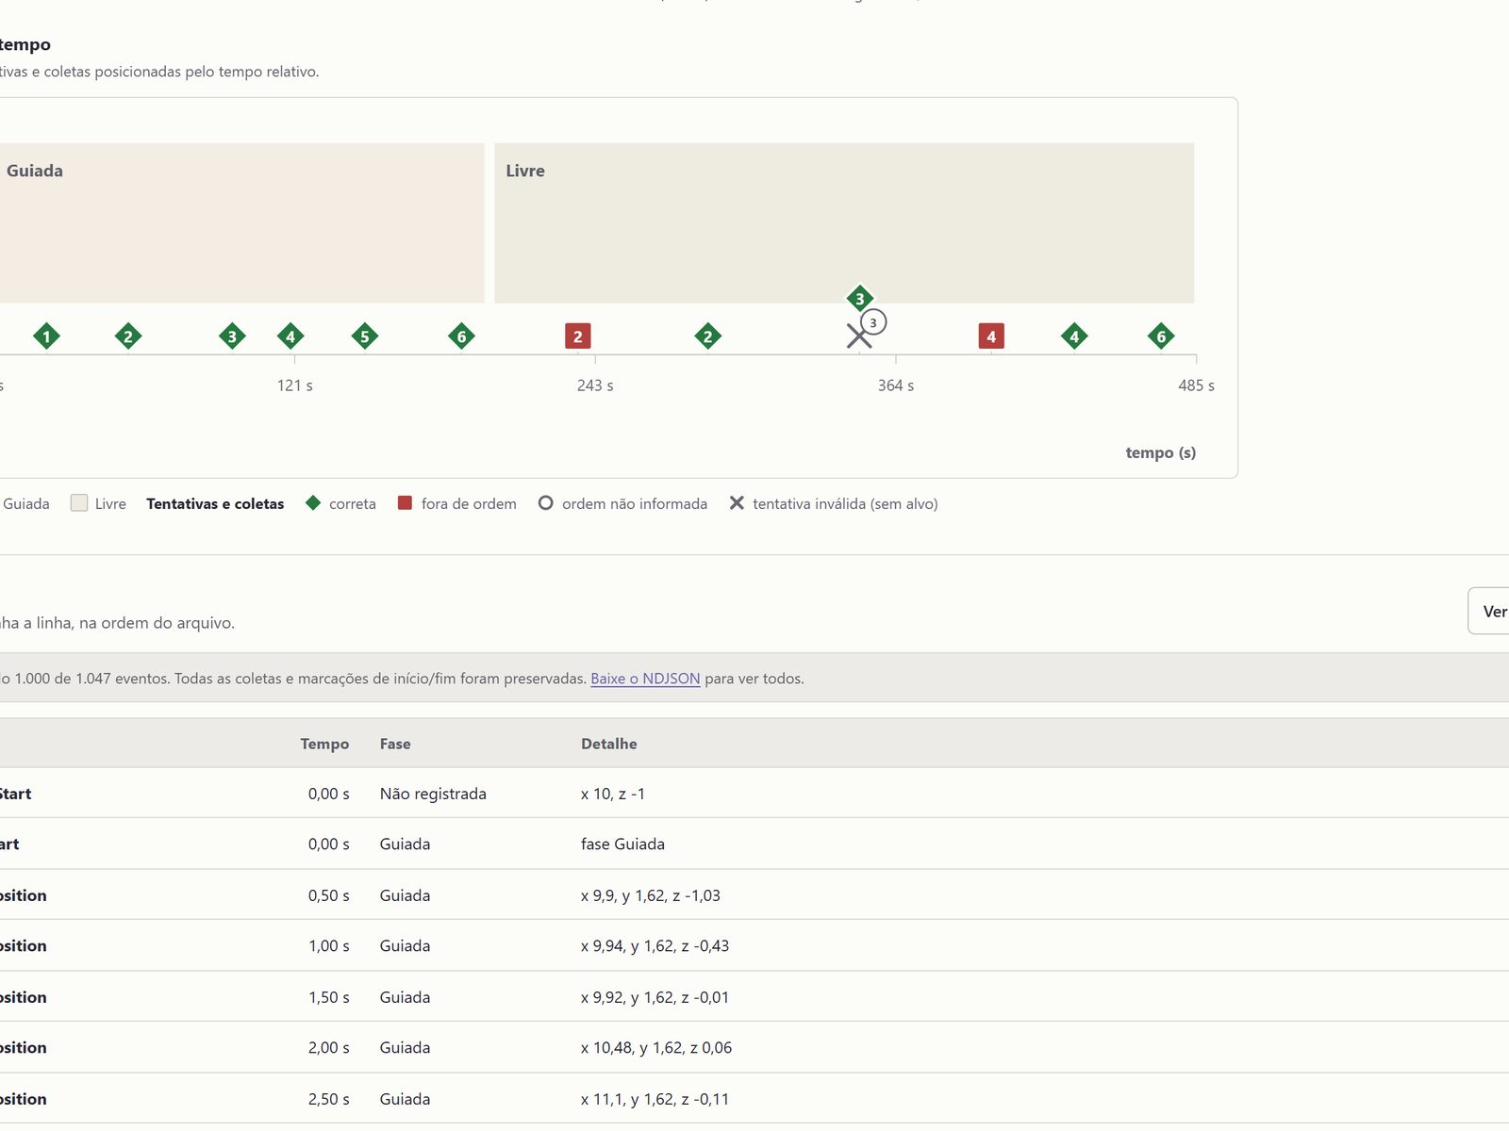Screen dimensions: 1509x1131
Task: Click the Tempo column header
Action: click(324, 744)
